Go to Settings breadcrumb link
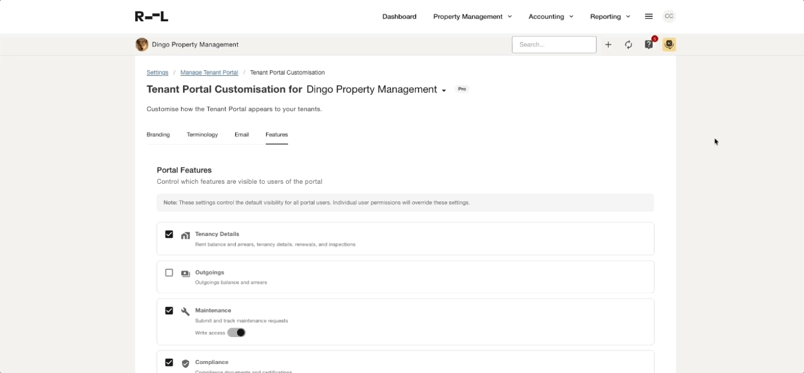804x373 pixels. (x=157, y=73)
